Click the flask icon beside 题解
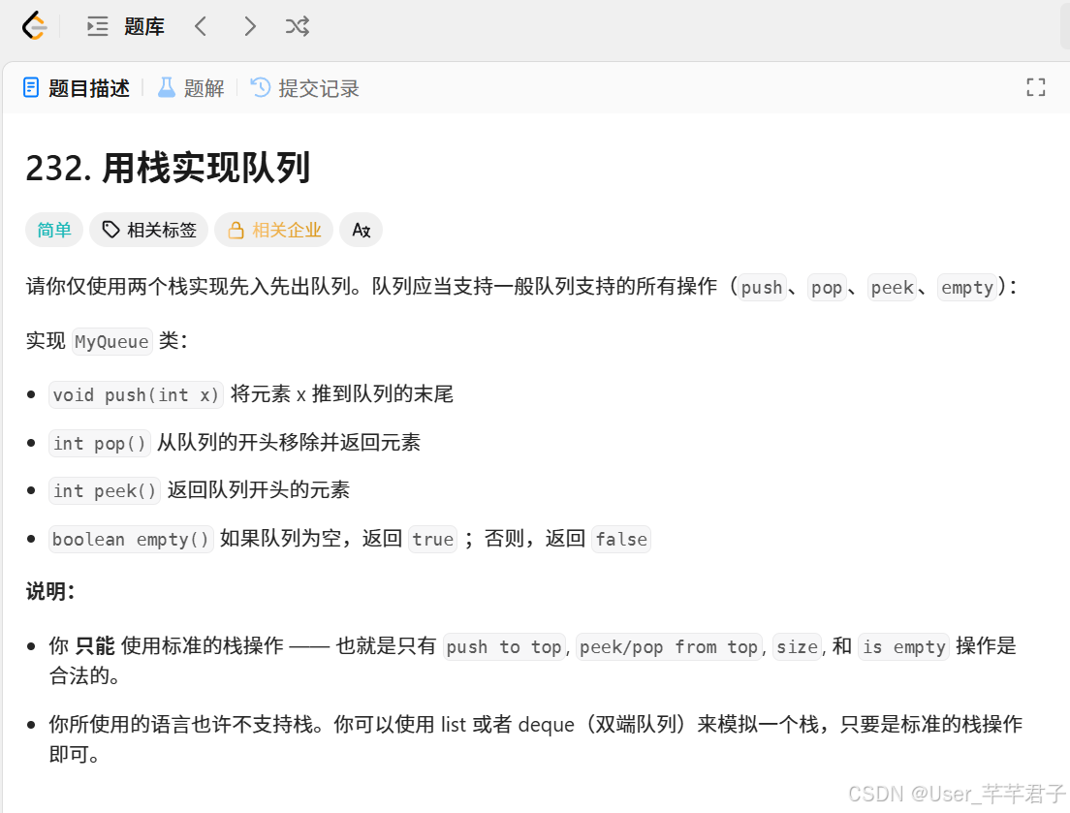 (x=167, y=87)
